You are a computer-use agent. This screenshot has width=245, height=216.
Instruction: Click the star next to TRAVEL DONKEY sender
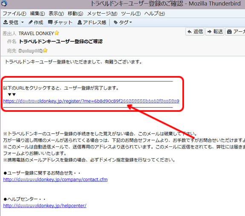[x=57, y=33]
